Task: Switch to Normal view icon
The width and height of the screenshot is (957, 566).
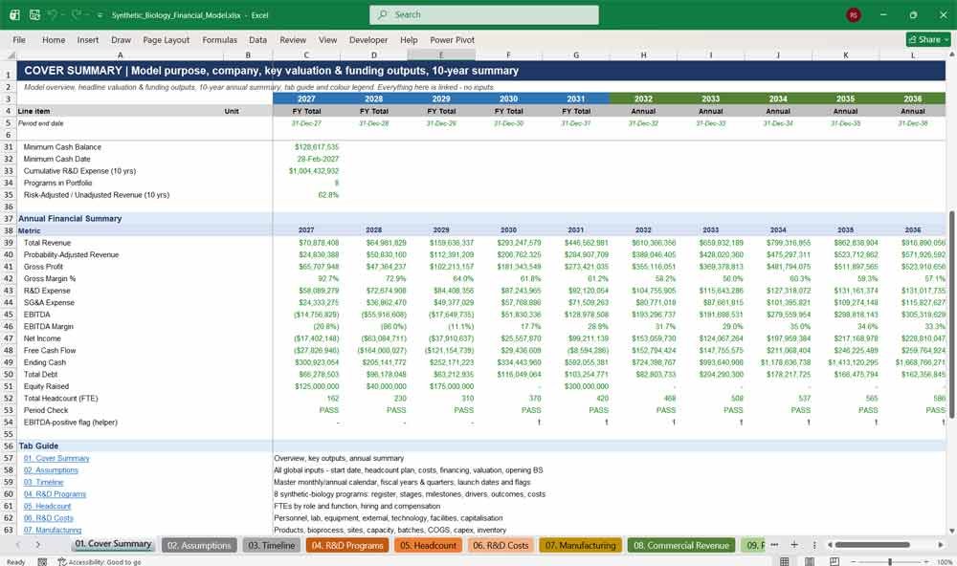Action: pyautogui.click(x=785, y=562)
